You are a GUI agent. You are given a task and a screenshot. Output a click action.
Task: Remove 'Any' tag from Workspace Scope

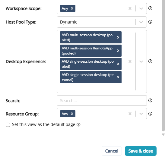coord(72,8)
